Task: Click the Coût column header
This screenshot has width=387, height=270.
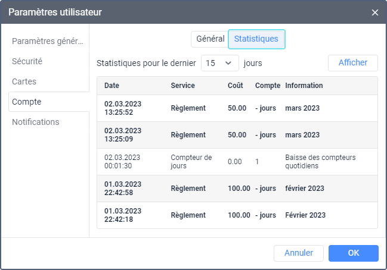Action: (x=235, y=86)
